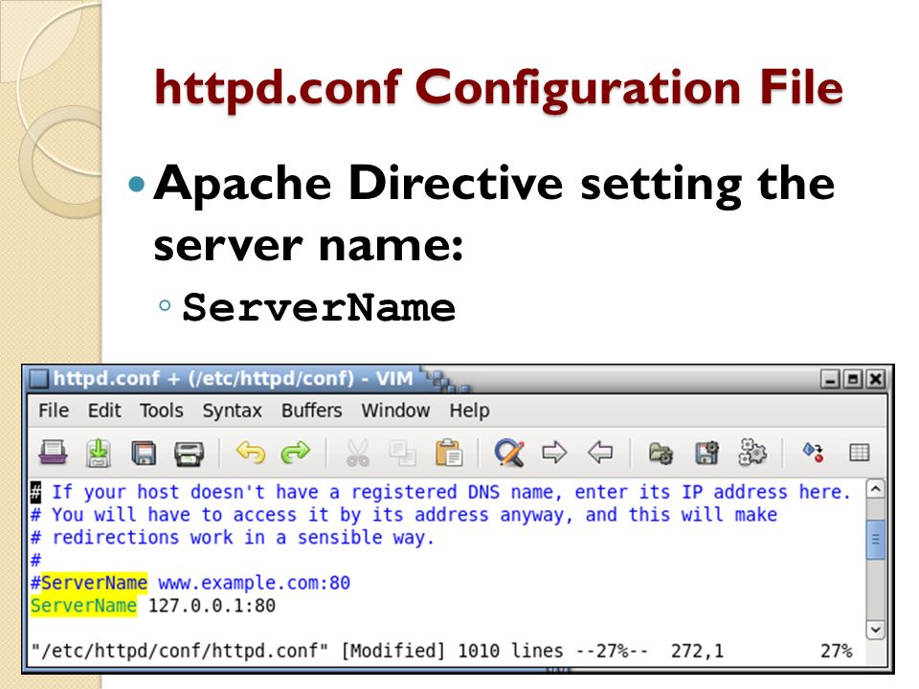Undo the last change

250,453
